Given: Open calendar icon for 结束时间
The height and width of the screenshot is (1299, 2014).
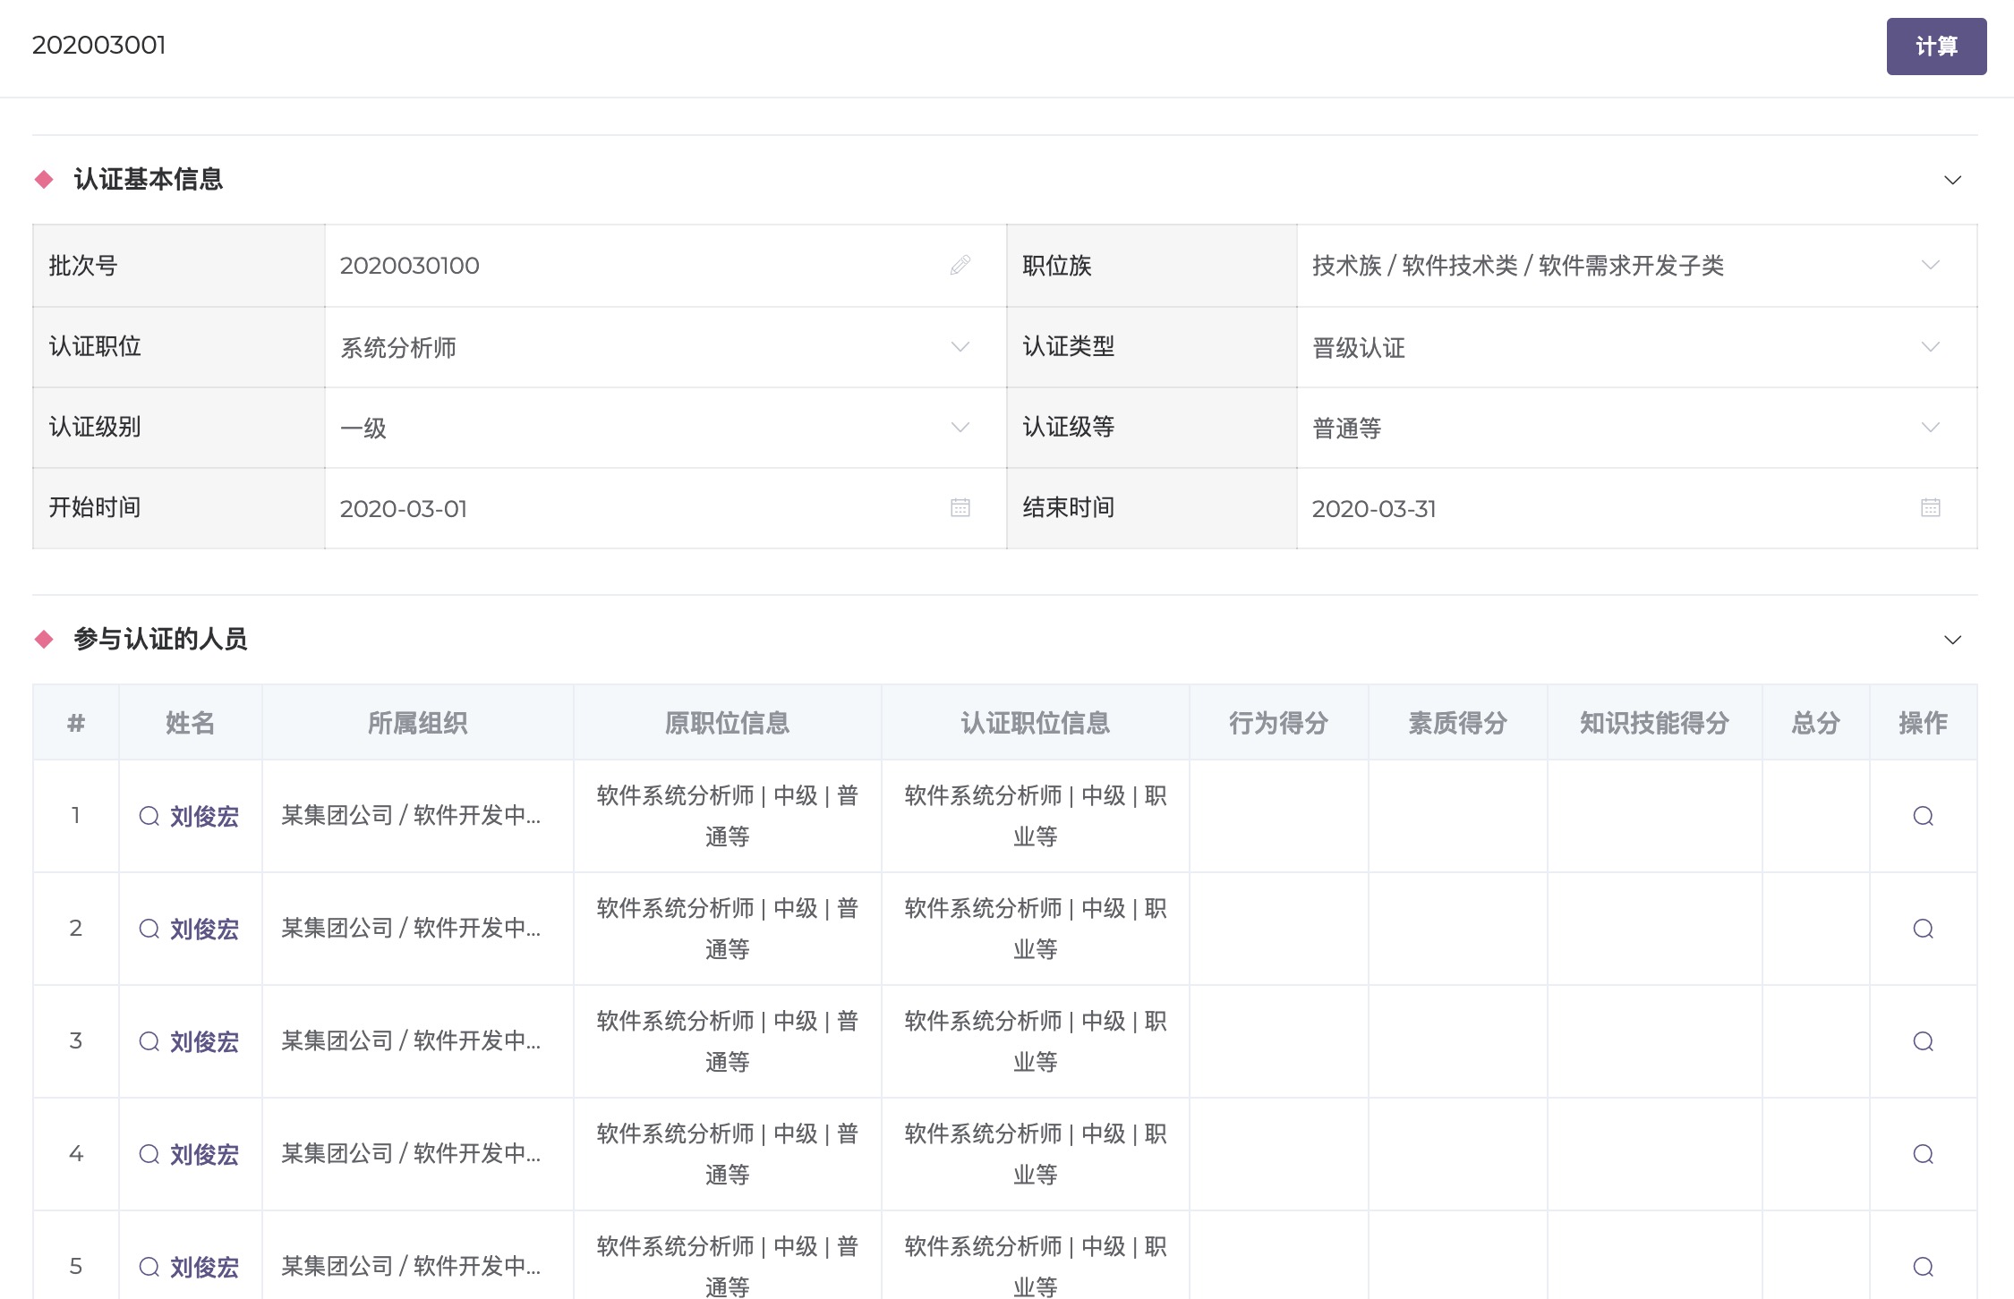Looking at the screenshot, I should pyautogui.click(x=1930, y=508).
